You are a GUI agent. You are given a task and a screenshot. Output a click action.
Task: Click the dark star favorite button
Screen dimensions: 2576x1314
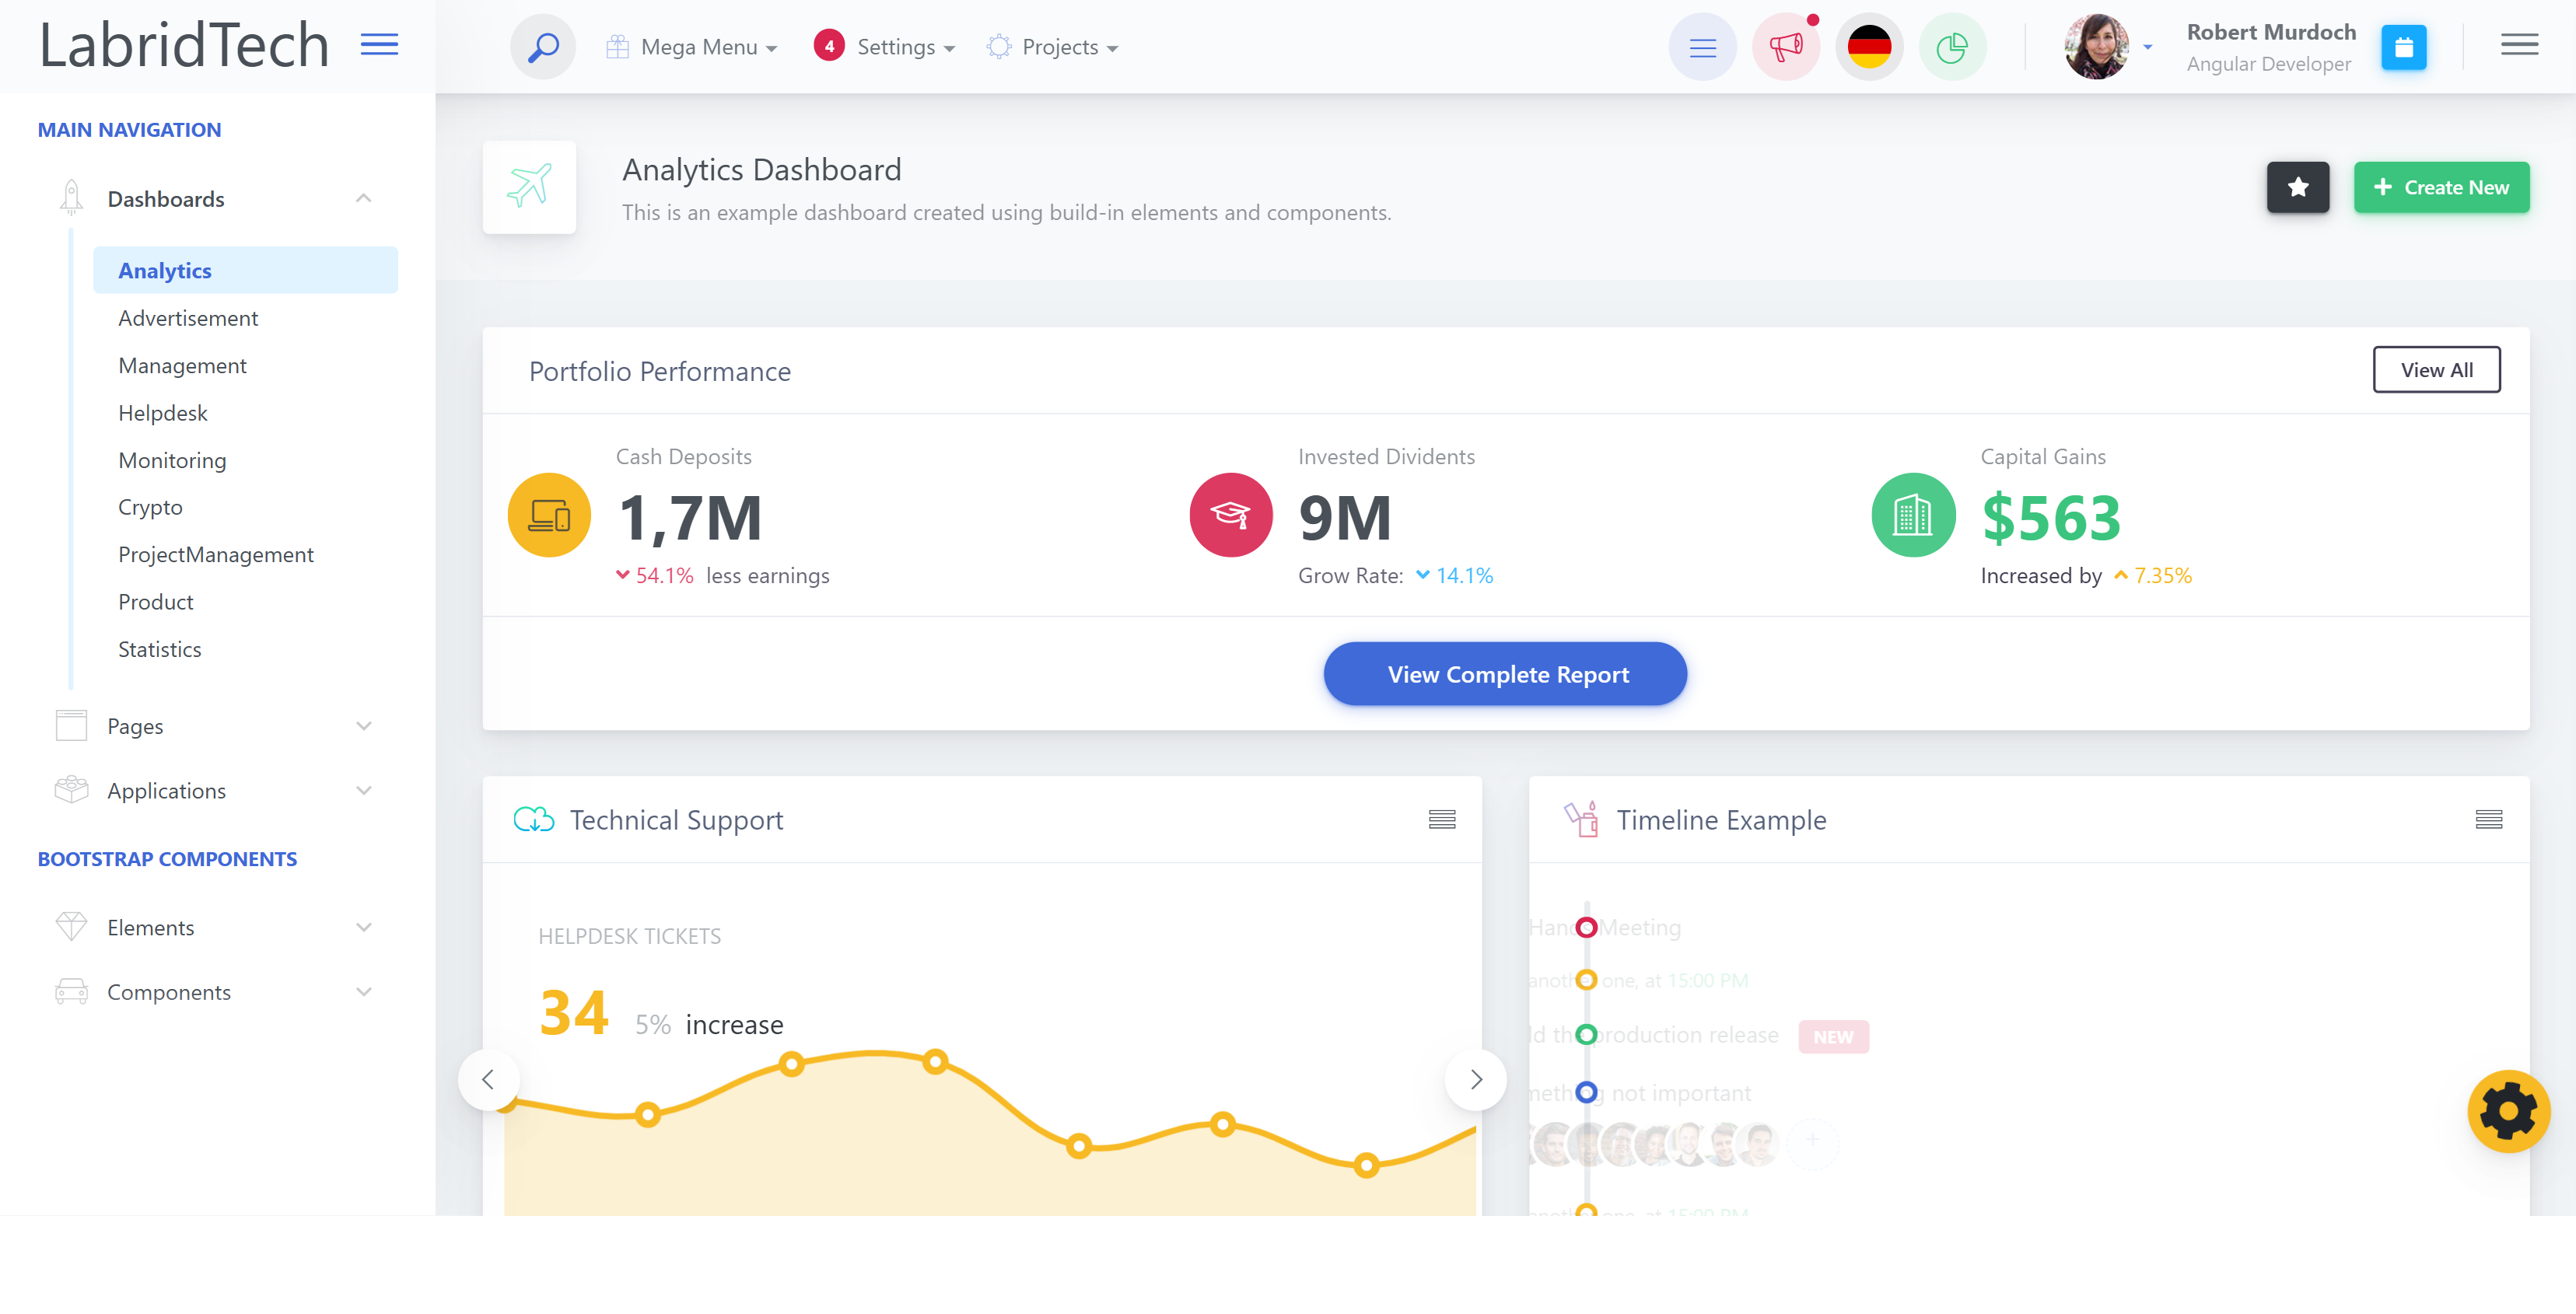[x=2297, y=187]
